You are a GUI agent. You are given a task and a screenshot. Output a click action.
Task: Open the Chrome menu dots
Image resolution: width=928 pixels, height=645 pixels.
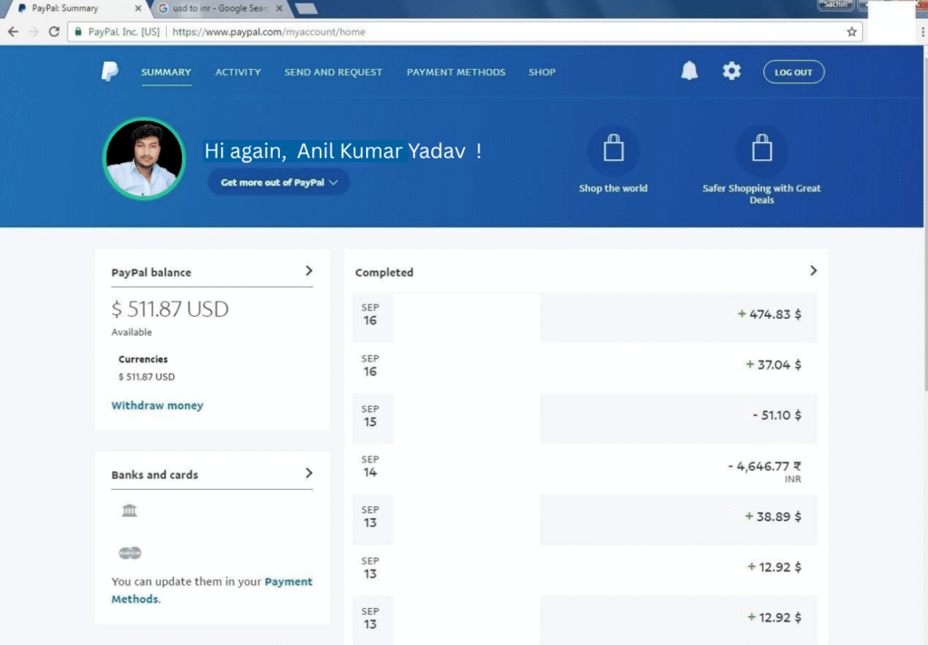pos(923,32)
